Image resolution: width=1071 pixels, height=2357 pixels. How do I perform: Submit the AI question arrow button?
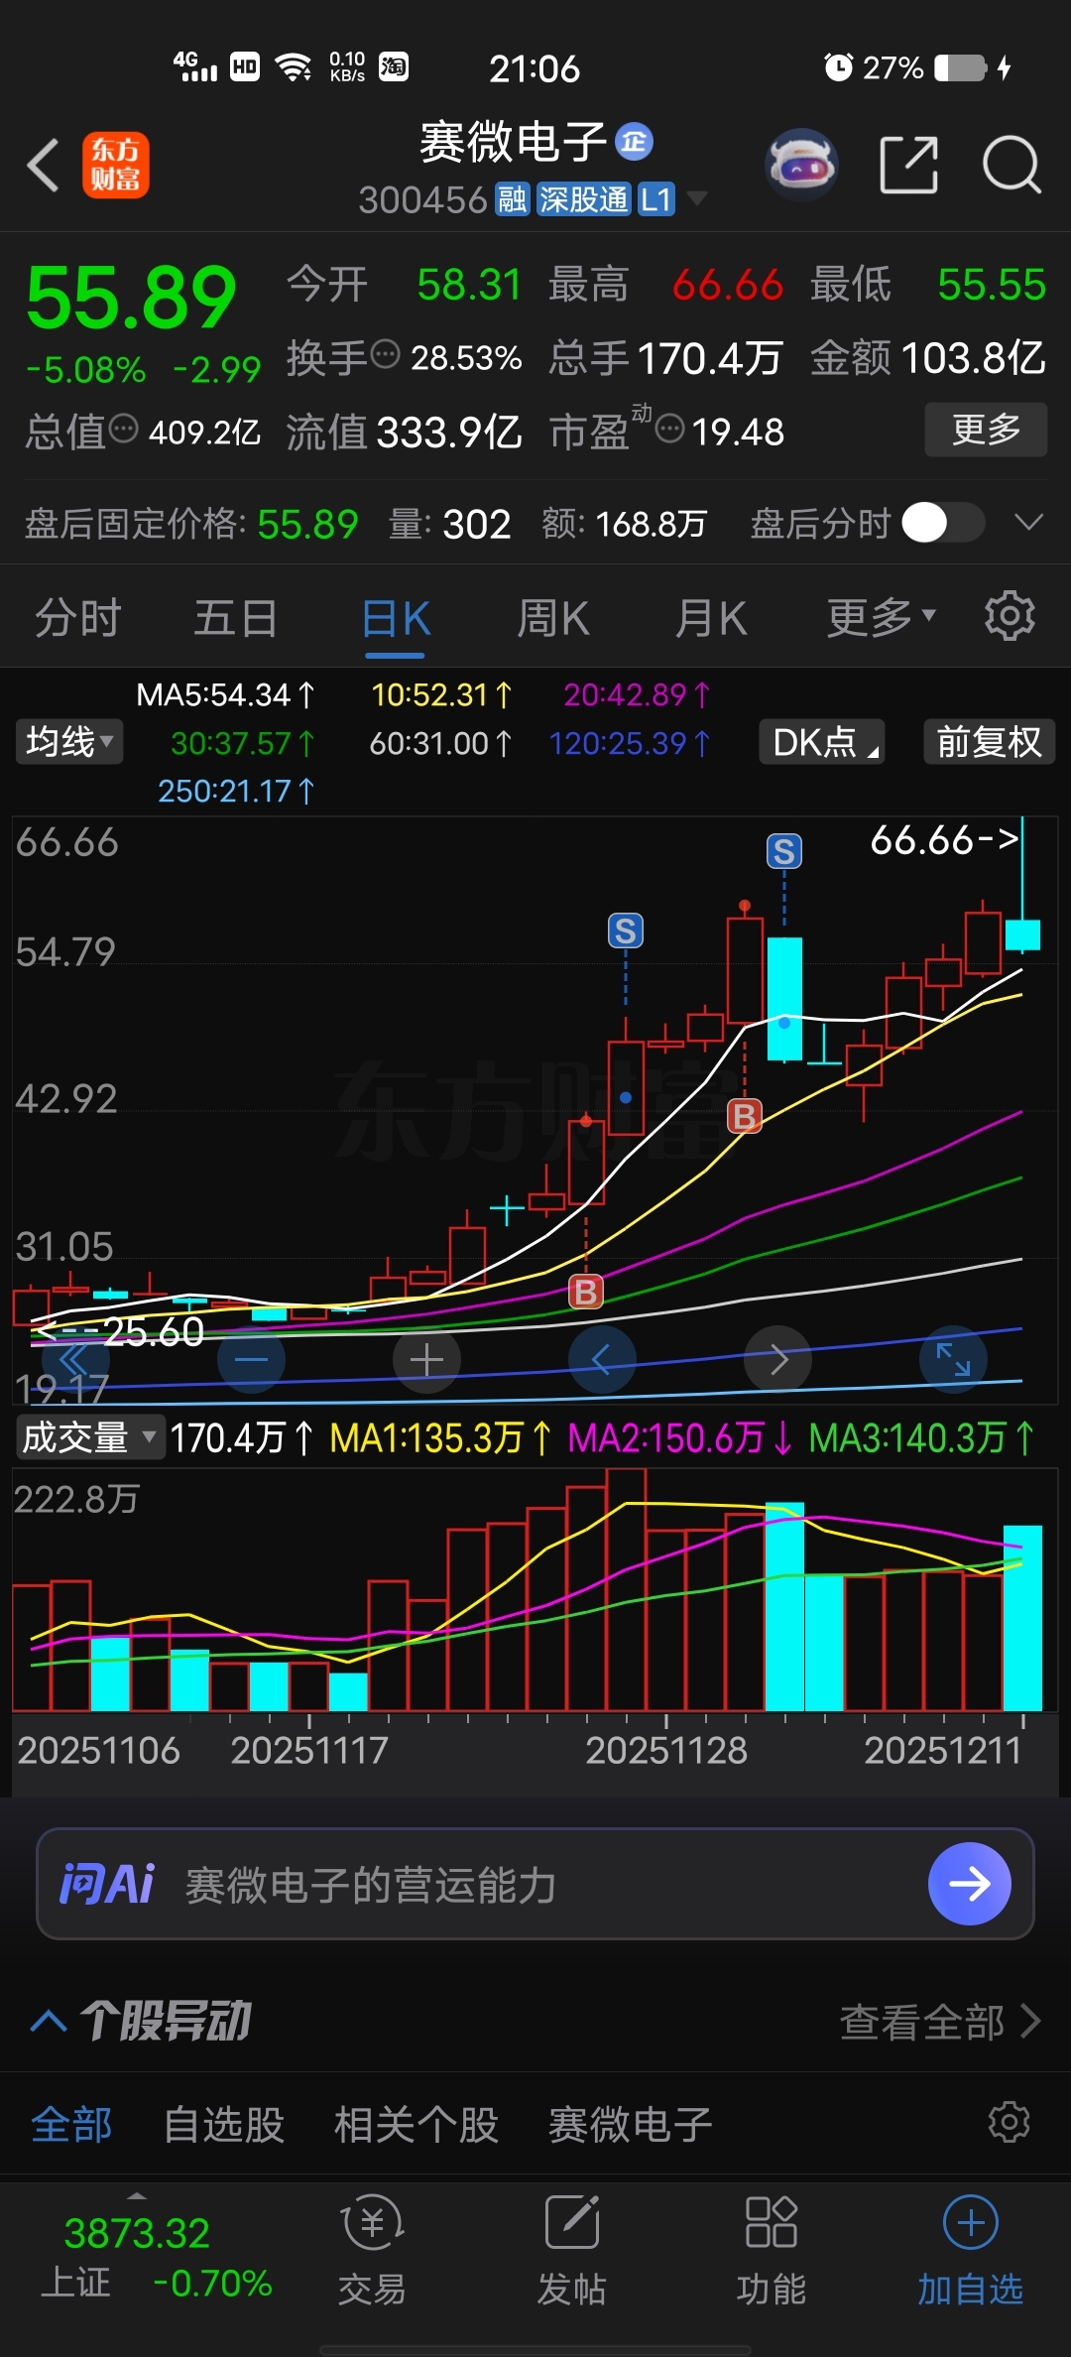tap(969, 1883)
